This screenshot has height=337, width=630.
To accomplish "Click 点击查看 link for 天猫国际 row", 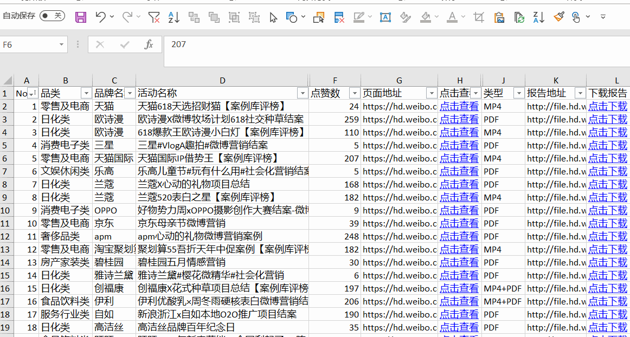I will point(459,158).
